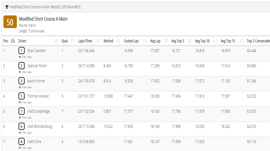Screen dimensions: 270x151
Task: Click the Top 3 Consecutive column header
Action: pyautogui.click(x=258, y=41)
